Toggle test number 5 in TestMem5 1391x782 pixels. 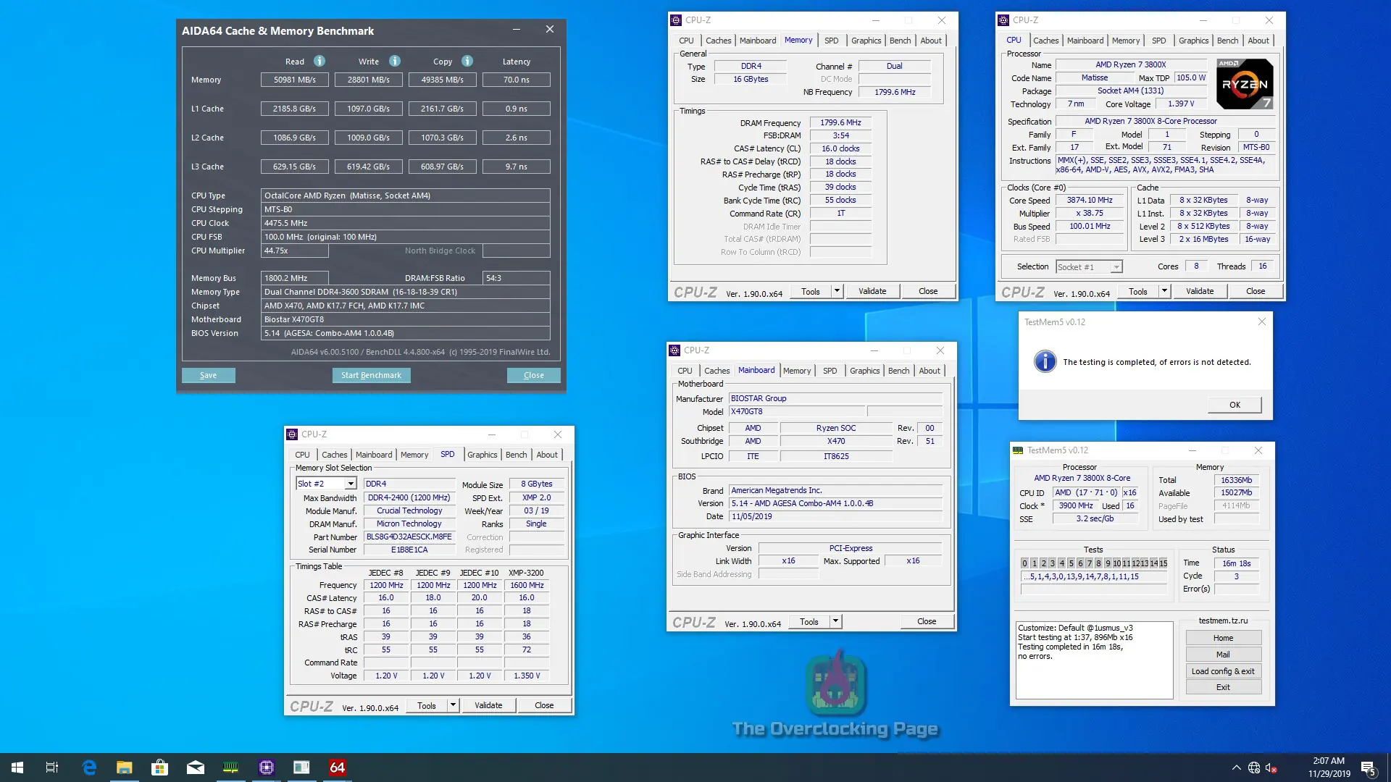pyautogui.click(x=1071, y=563)
